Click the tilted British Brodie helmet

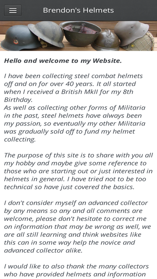click(46, 33)
